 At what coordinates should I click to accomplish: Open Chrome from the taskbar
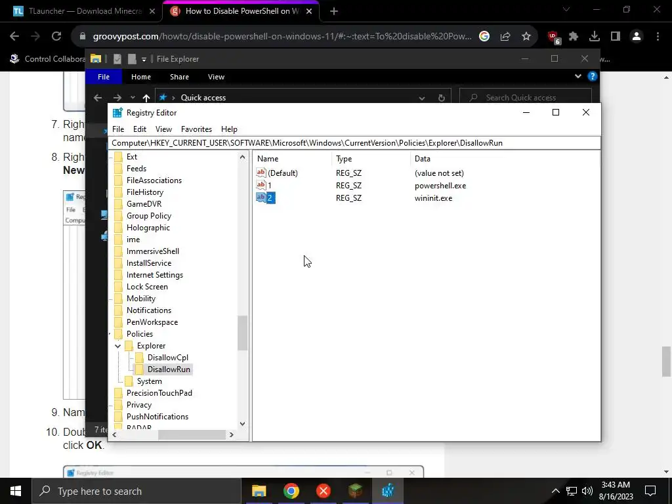291,491
